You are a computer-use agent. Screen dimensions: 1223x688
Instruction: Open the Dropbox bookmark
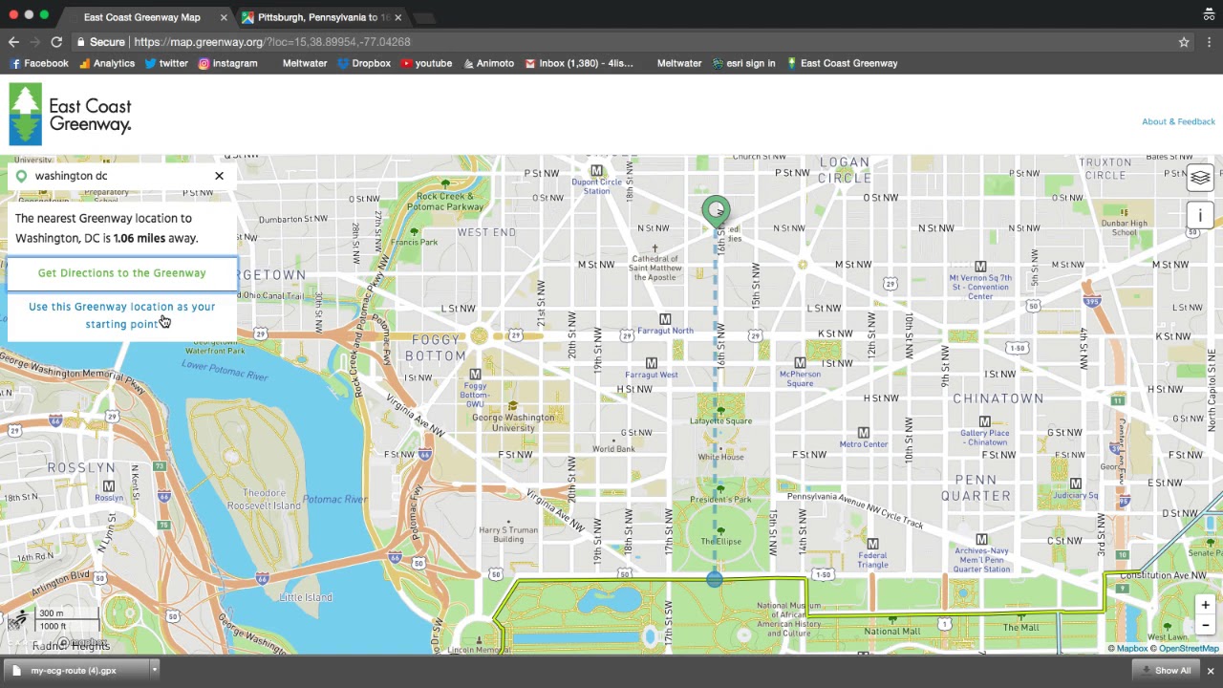364,63
